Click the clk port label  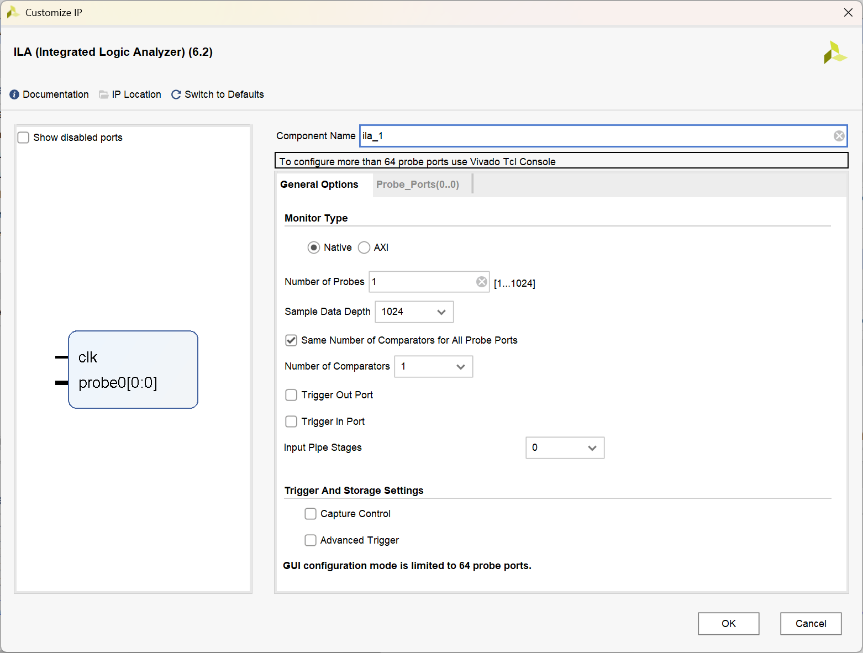coord(88,357)
